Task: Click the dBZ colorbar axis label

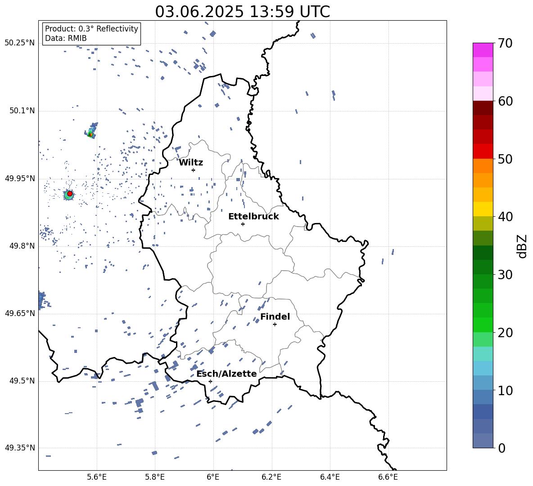Action: coord(523,246)
